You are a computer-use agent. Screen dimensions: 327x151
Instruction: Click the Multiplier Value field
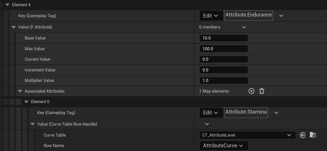(x=224, y=80)
